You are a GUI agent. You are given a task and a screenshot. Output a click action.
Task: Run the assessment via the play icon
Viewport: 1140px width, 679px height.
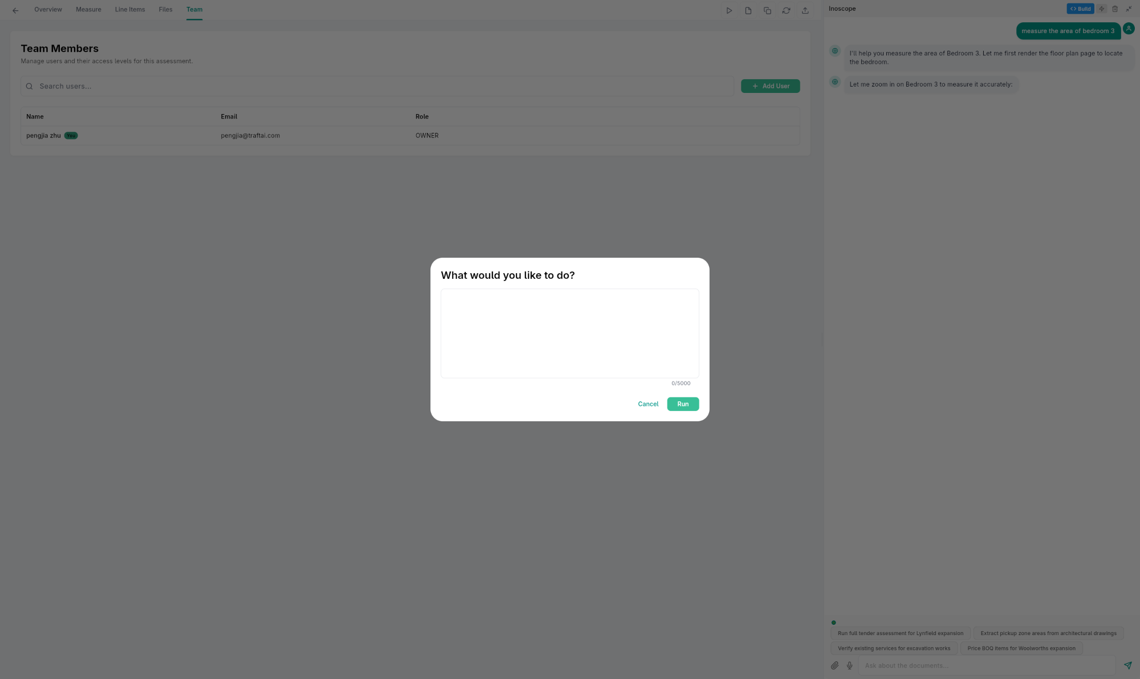(x=729, y=10)
